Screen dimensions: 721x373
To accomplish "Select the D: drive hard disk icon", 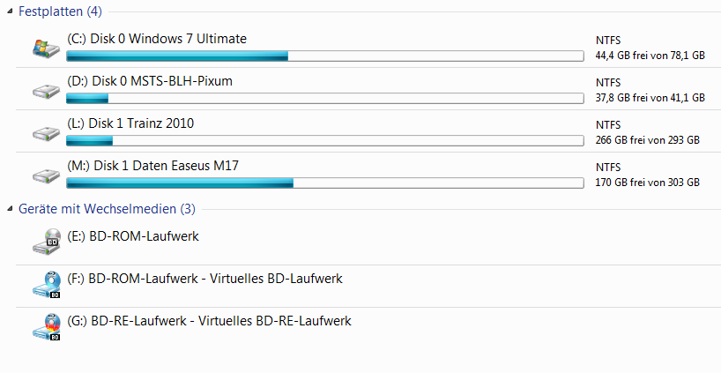I will pyautogui.click(x=46, y=91).
